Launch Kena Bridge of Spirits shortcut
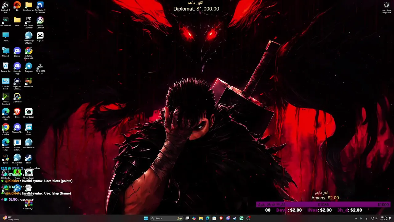Image resolution: width=394 pixels, height=222 pixels. point(29,38)
